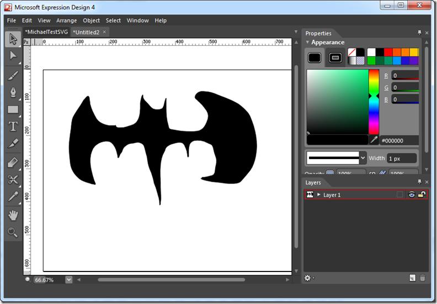Select the Properties panel tab
The height and width of the screenshot is (304, 437).
click(x=318, y=34)
